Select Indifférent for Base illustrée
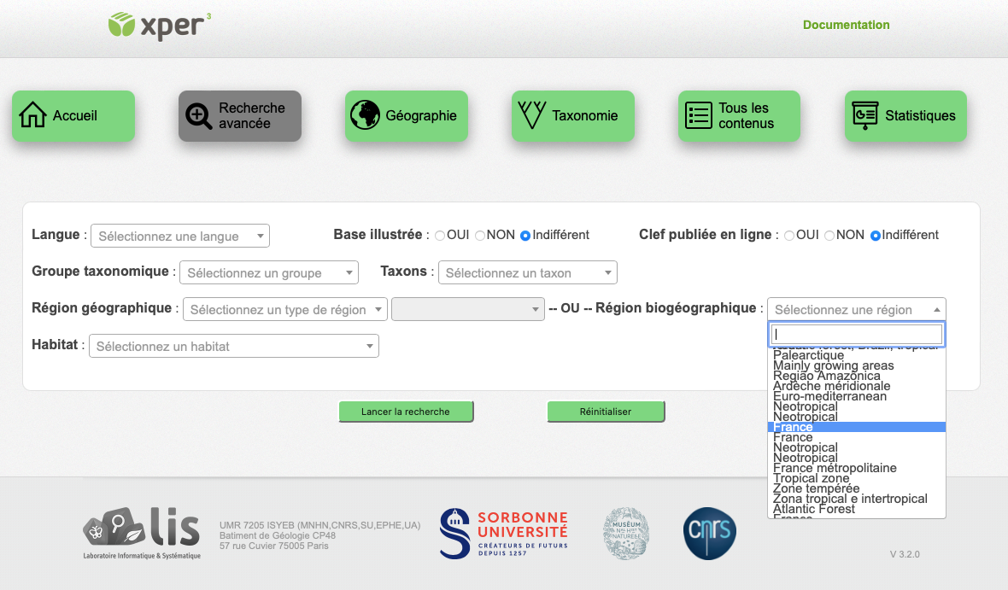The width and height of the screenshot is (1008, 590). 525,236
